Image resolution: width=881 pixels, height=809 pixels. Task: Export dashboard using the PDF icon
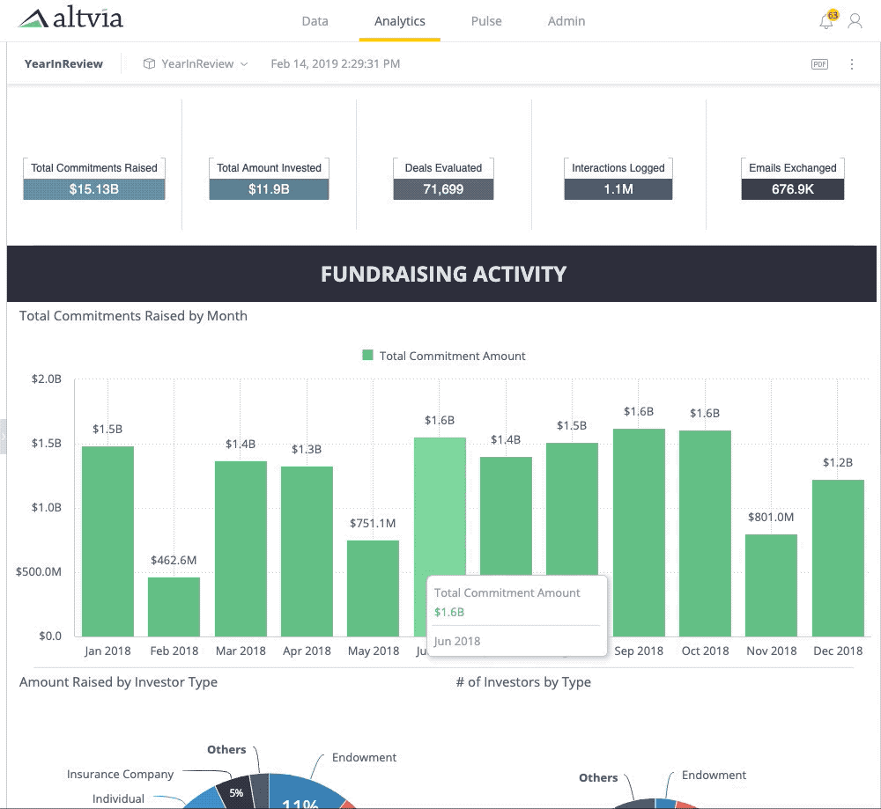819,64
